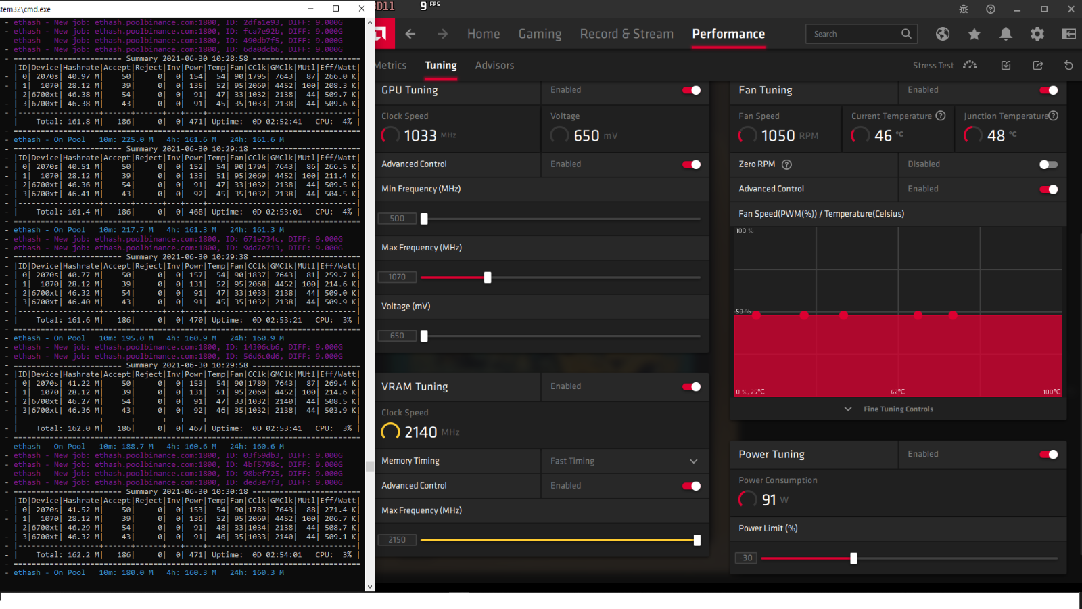Minimize the cmd.exe window
This screenshot has height=609, width=1082.
tap(310, 9)
